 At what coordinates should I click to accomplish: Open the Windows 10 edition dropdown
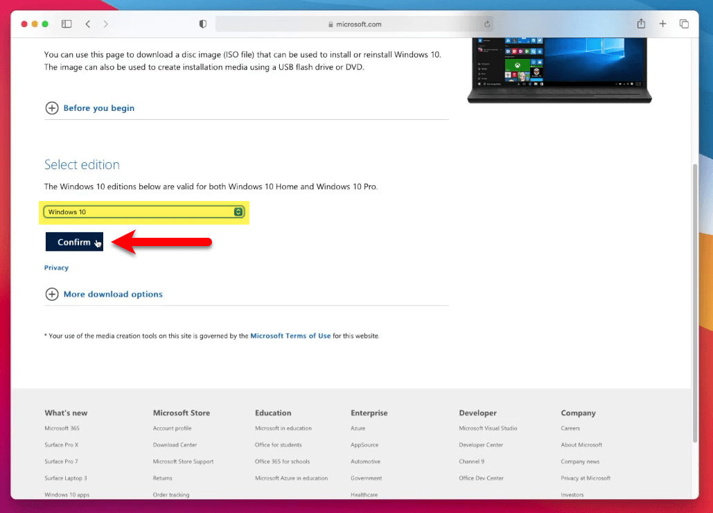click(x=143, y=212)
